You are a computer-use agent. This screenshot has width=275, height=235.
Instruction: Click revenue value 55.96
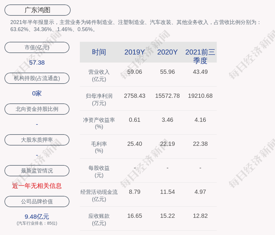point(167,72)
